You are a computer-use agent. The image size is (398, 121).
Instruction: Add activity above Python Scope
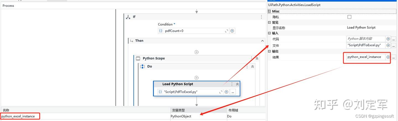click(x=197, y=52)
